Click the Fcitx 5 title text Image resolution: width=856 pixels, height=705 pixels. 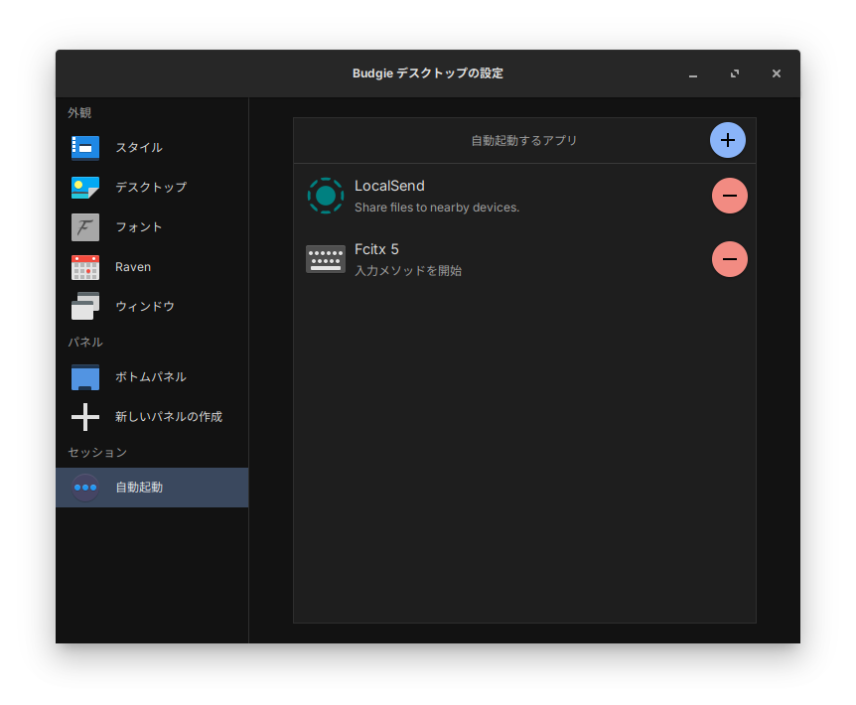point(376,249)
